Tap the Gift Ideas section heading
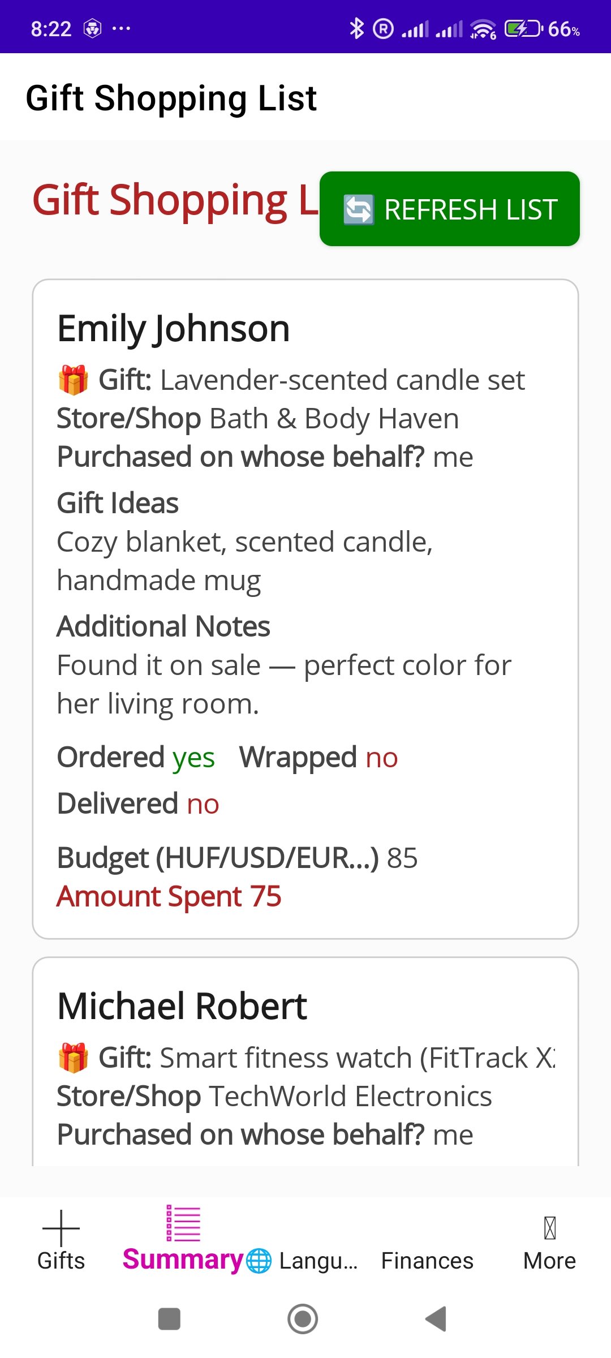The width and height of the screenshot is (611, 1358). pos(118,503)
